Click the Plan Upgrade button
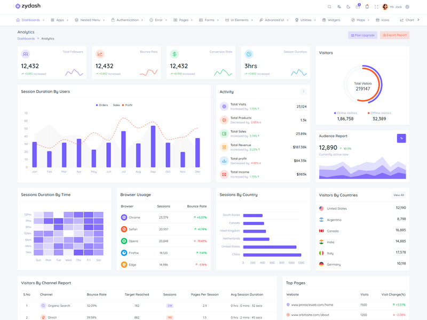Image resolution: width=427 pixels, height=320 pixels. (362, 35)
